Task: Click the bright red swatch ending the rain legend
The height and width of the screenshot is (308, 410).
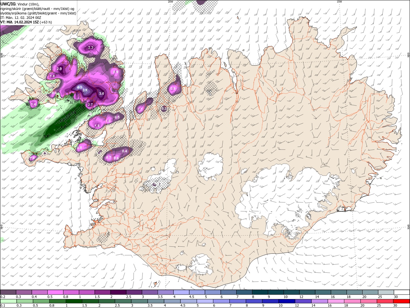Action: pyautogui.click(x=401, y=301)
